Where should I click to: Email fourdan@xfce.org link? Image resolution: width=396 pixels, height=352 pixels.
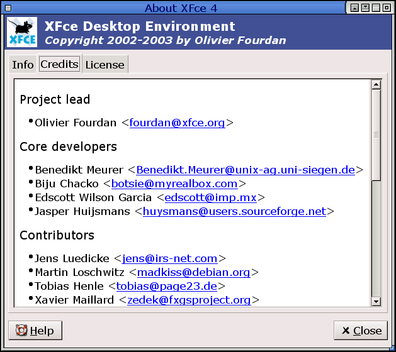177,123
